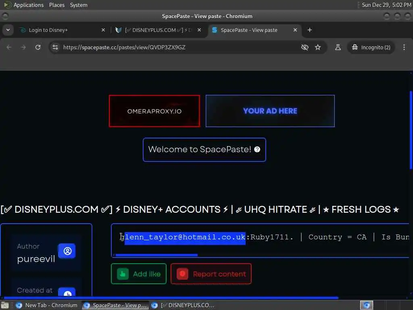
Task: Switch to the DISNEYPLUS.COM tab
Action: (x=158, y=30)
